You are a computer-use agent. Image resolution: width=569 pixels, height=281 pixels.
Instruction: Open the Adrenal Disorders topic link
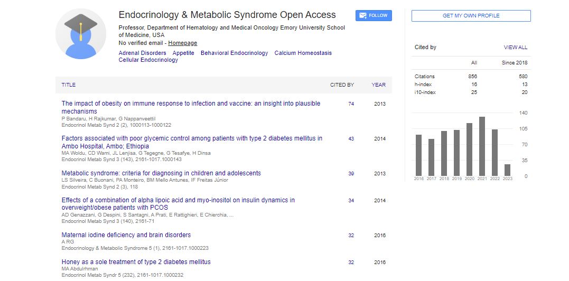click(142, 53)
